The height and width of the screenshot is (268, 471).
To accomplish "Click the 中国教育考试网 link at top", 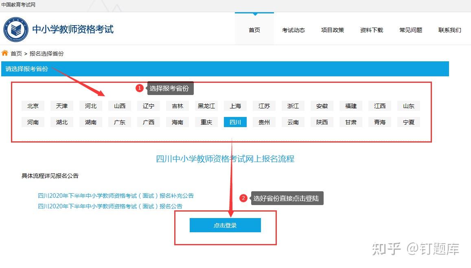I will coord(18,5).
